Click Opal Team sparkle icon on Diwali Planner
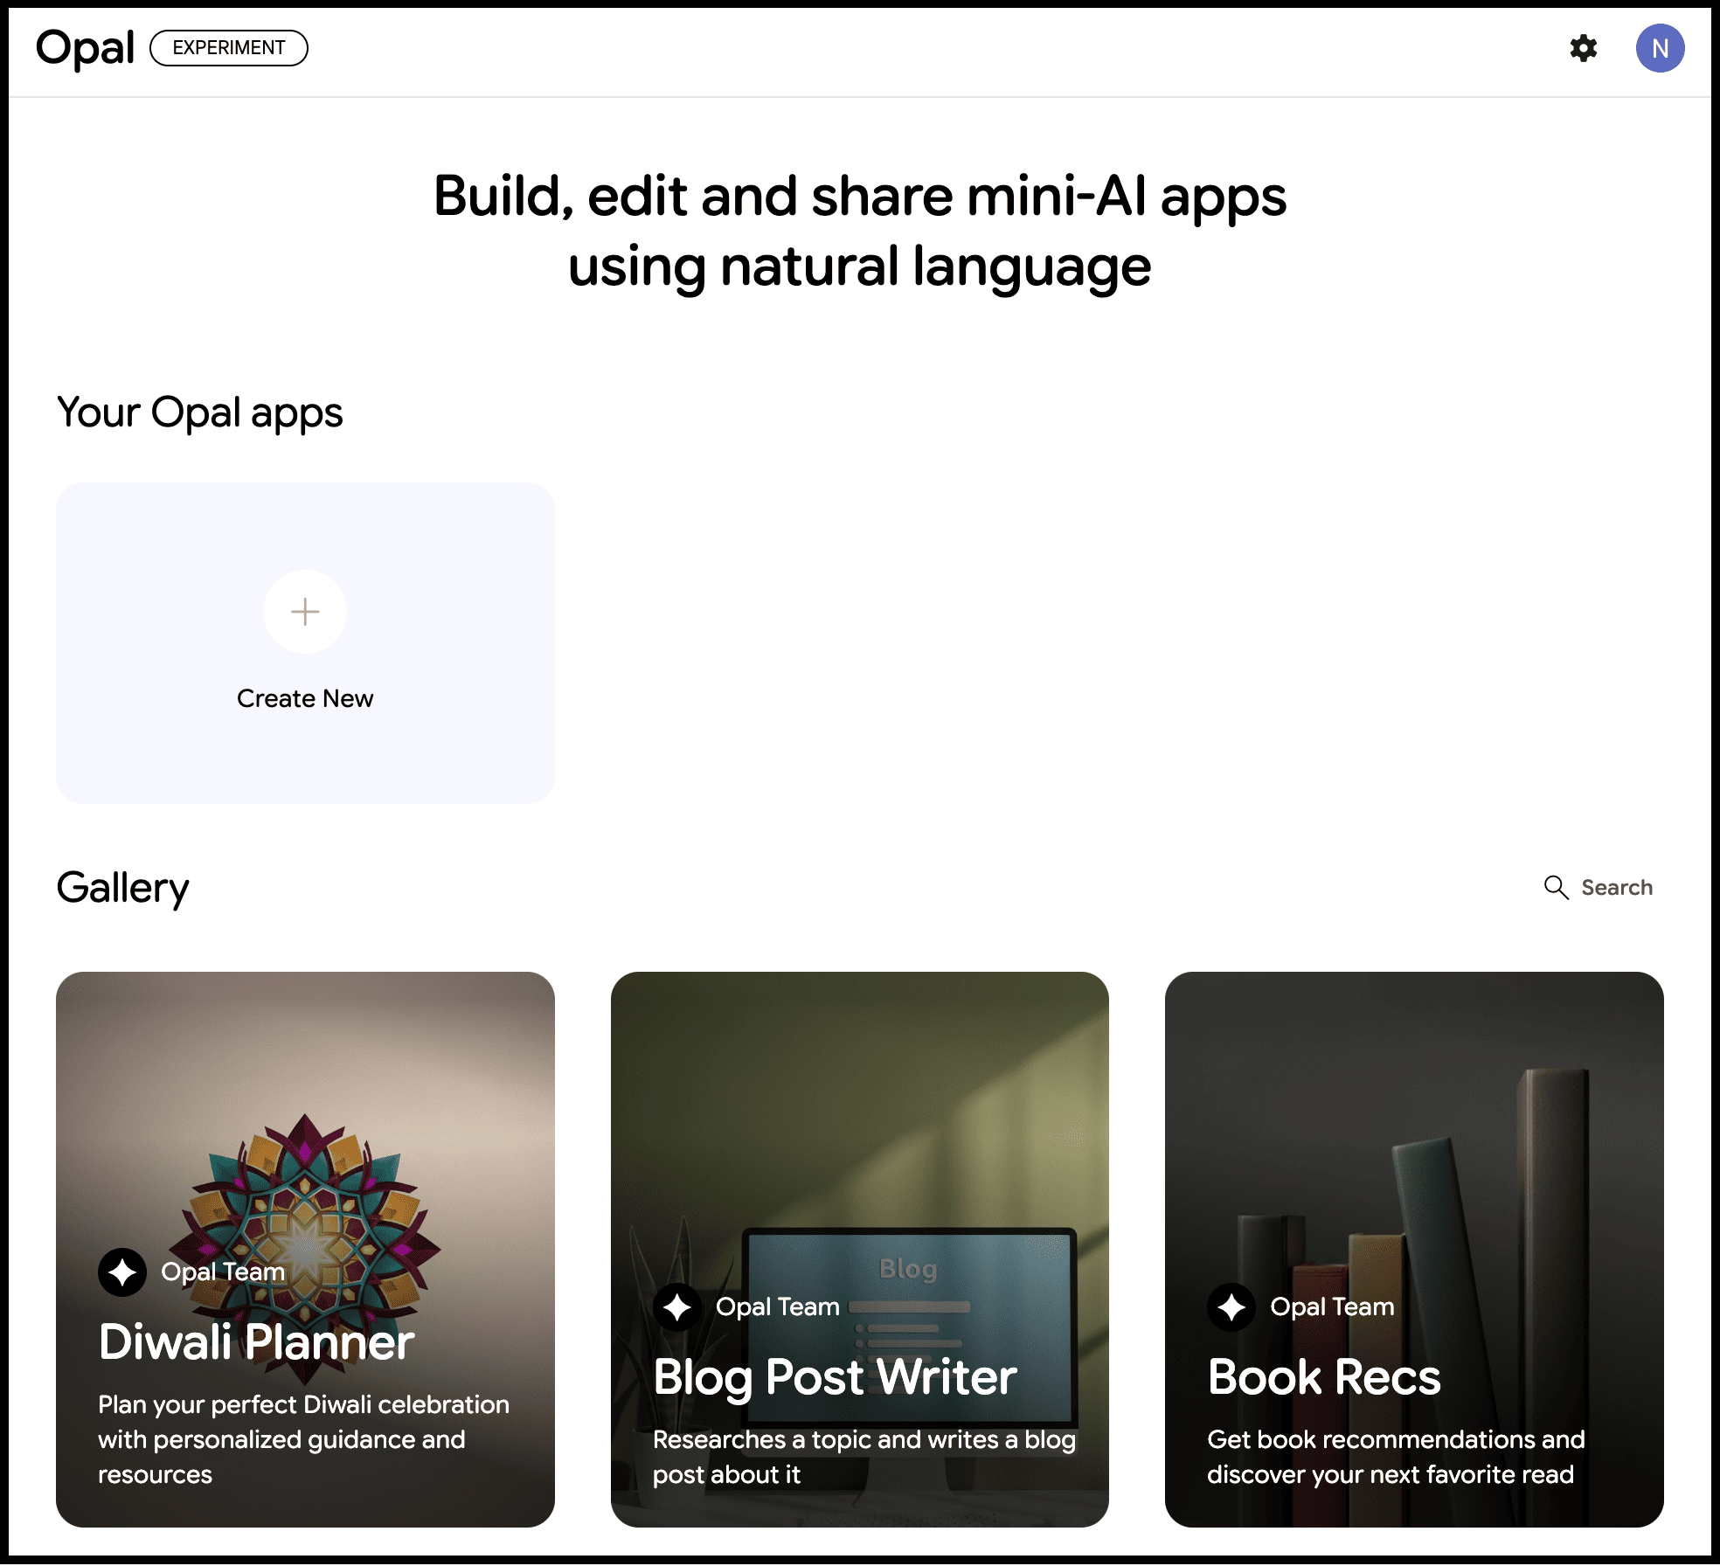The height and width of the screenshot is (1566, 1720). coord(122,1272)
